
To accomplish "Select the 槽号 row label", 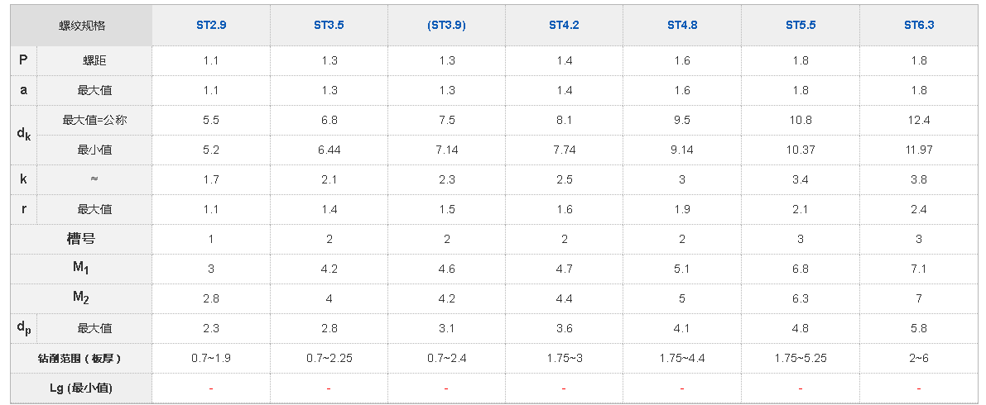I will point(81,239).
